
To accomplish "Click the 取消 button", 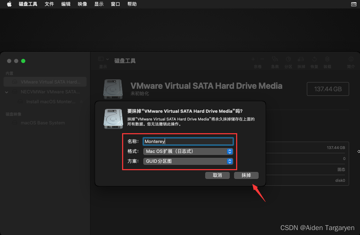I will click(x=217, y=175).
